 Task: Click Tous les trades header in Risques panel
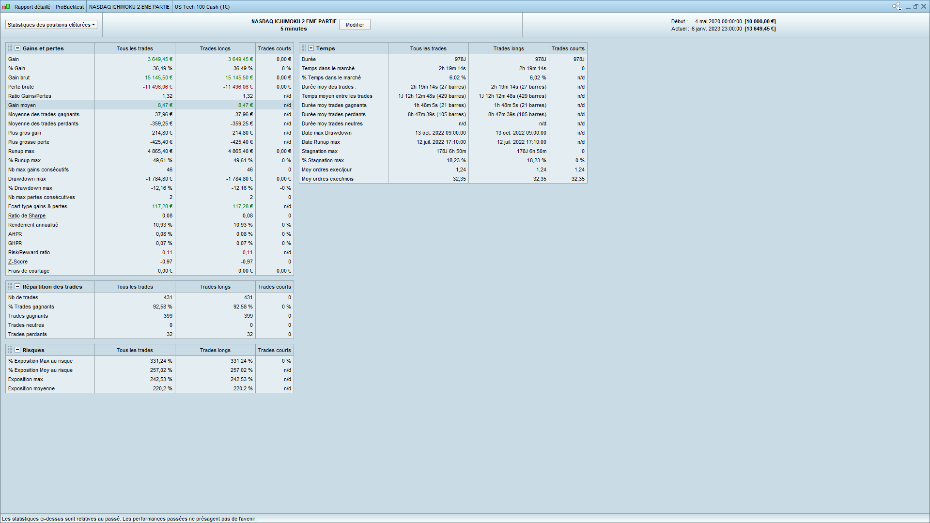coord(135,350)
